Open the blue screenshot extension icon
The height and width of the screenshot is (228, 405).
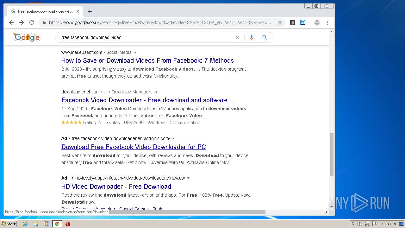(x=303, y=22)
